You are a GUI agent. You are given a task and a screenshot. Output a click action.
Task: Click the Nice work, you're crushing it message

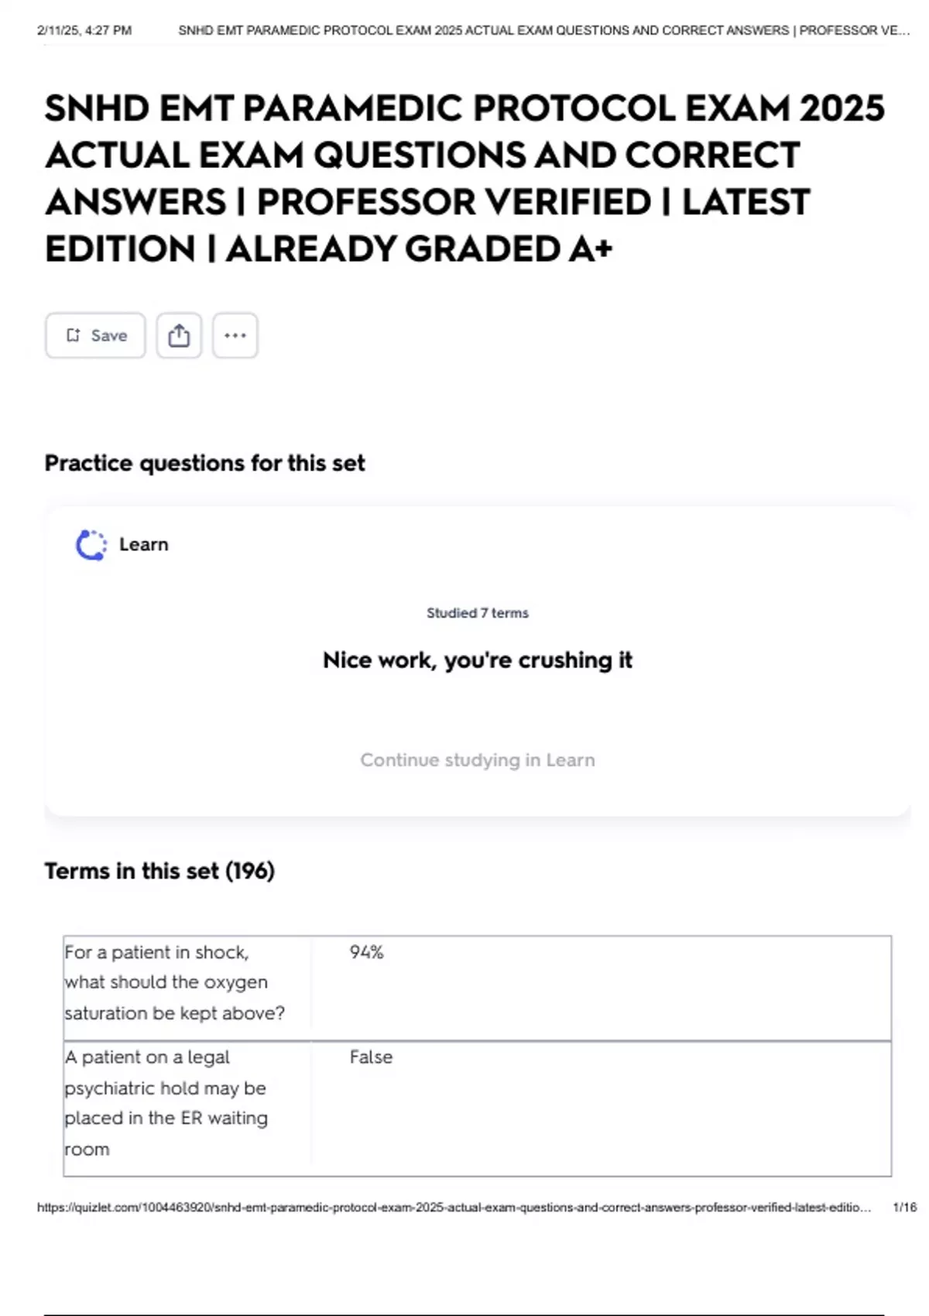point(478,660)
